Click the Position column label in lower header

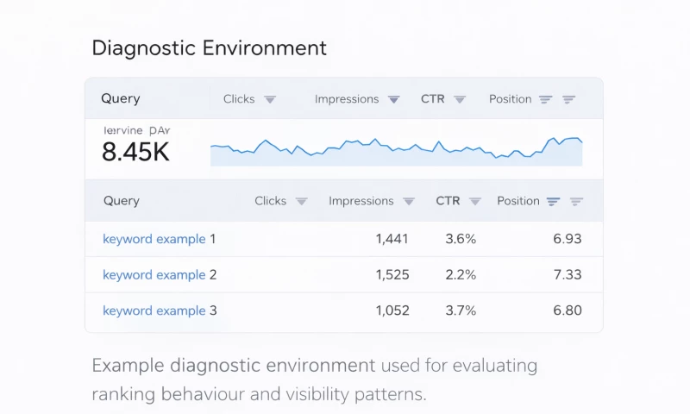tap(517, 201)
